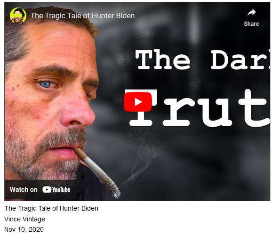
Task: Click the large "rut" letters in the thumbnail
Action: click(x=216, y=108)
